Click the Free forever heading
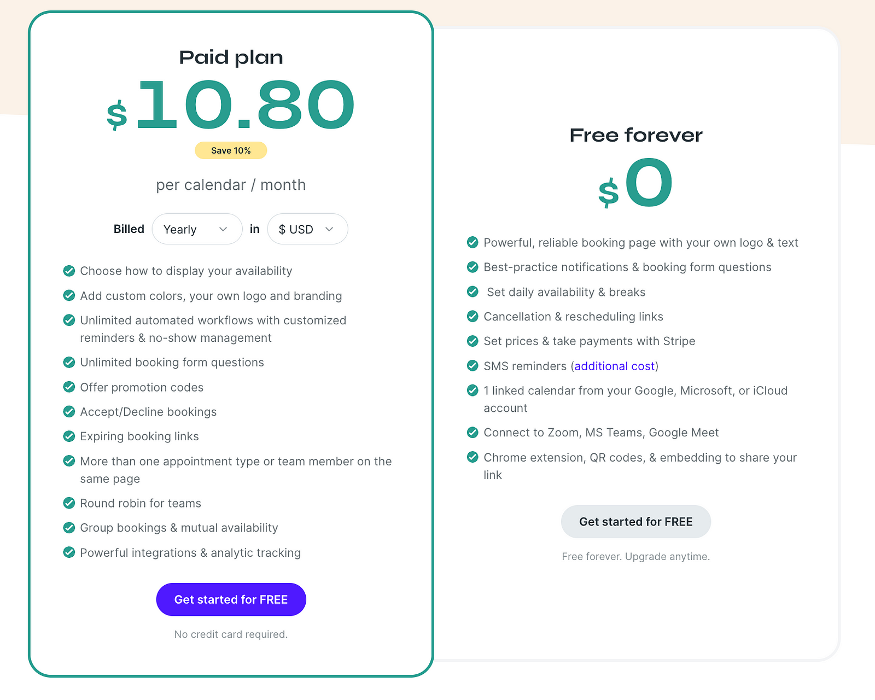Screen dimensions: 875x700 click(x=636, y=135)
